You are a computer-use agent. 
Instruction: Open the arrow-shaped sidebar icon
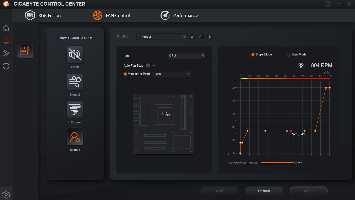pyautogui.click(x=6, y=53)
